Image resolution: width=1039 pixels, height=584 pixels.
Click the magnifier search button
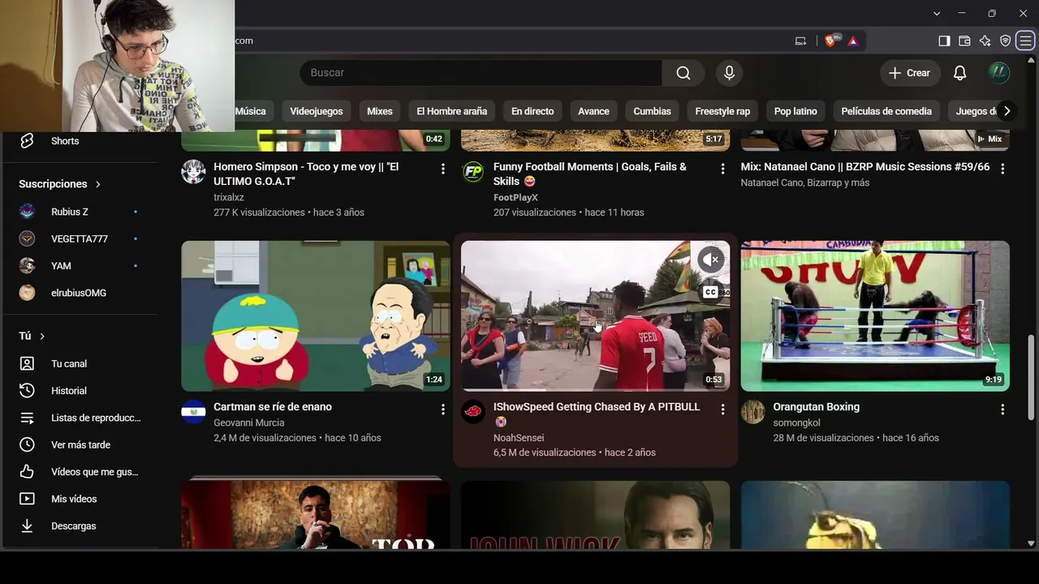pyautogui.click(x=683, y=73)
